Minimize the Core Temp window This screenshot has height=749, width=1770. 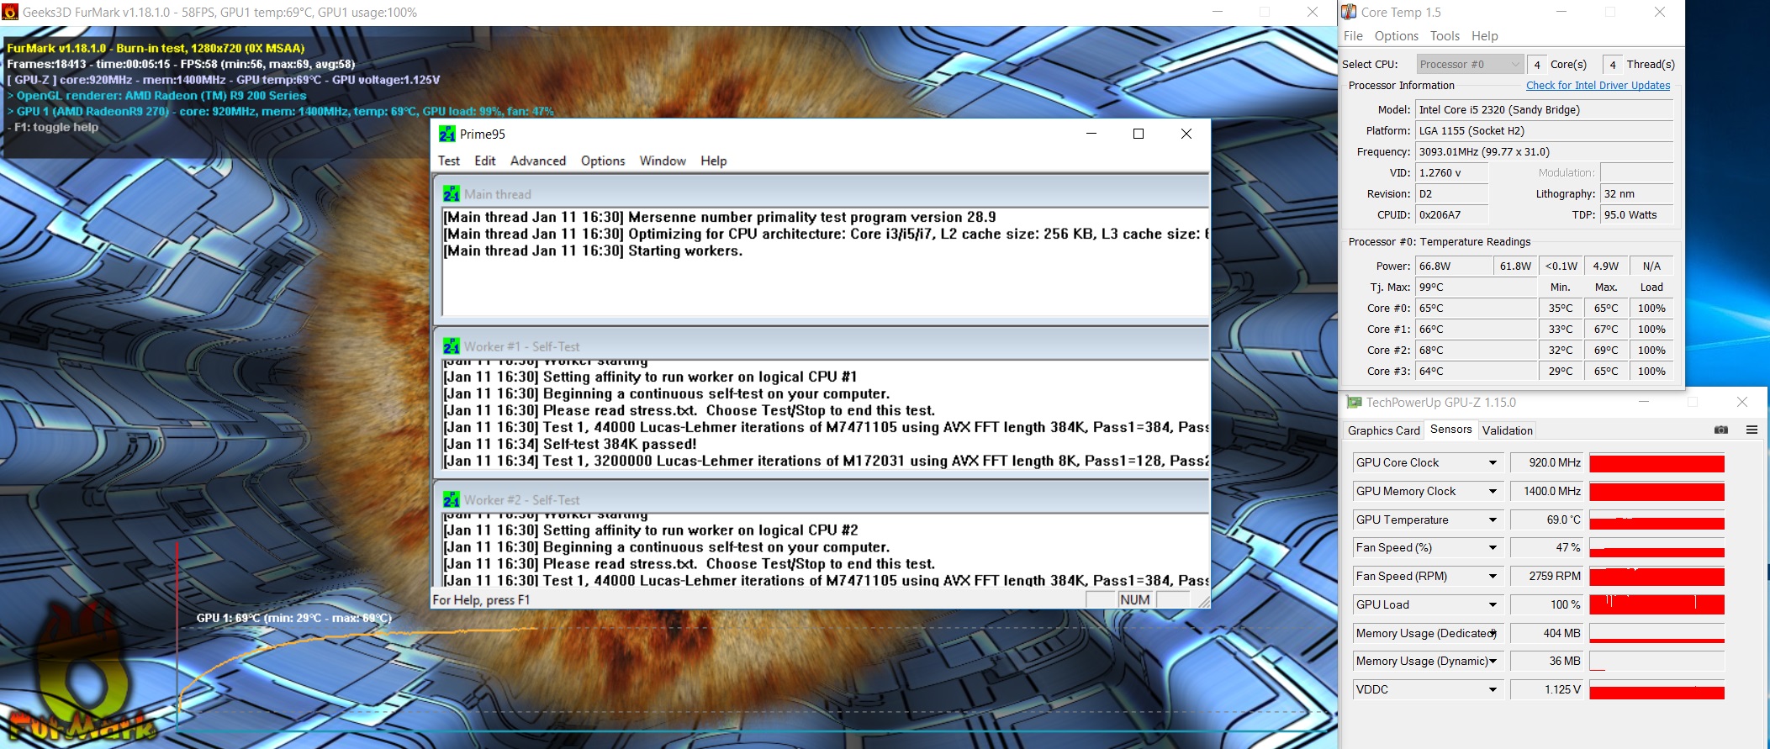[1561, 12]
